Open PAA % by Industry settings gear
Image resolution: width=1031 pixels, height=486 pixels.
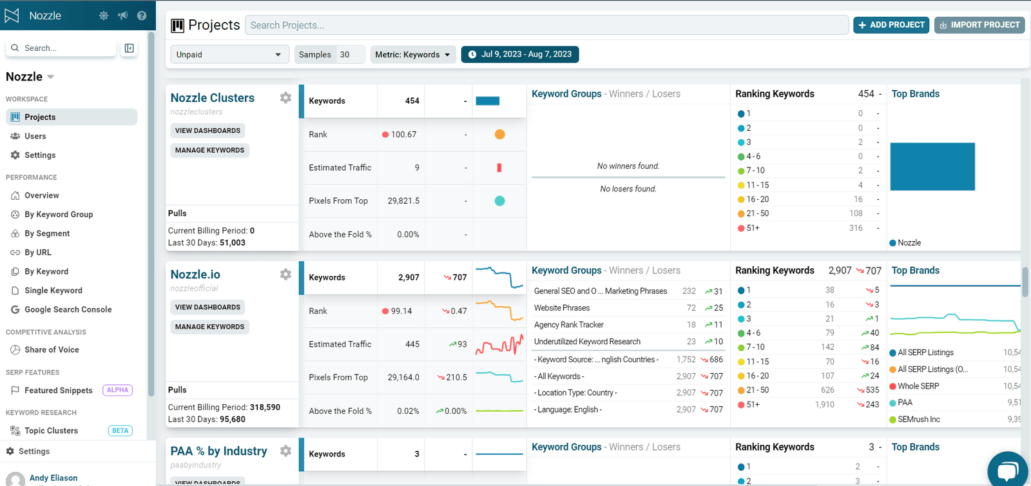coord(285,451)
